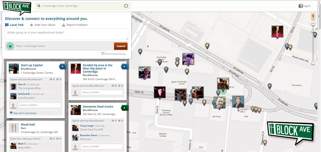Click the locate-me crosshair in the search bar

[x=126, y=6]
